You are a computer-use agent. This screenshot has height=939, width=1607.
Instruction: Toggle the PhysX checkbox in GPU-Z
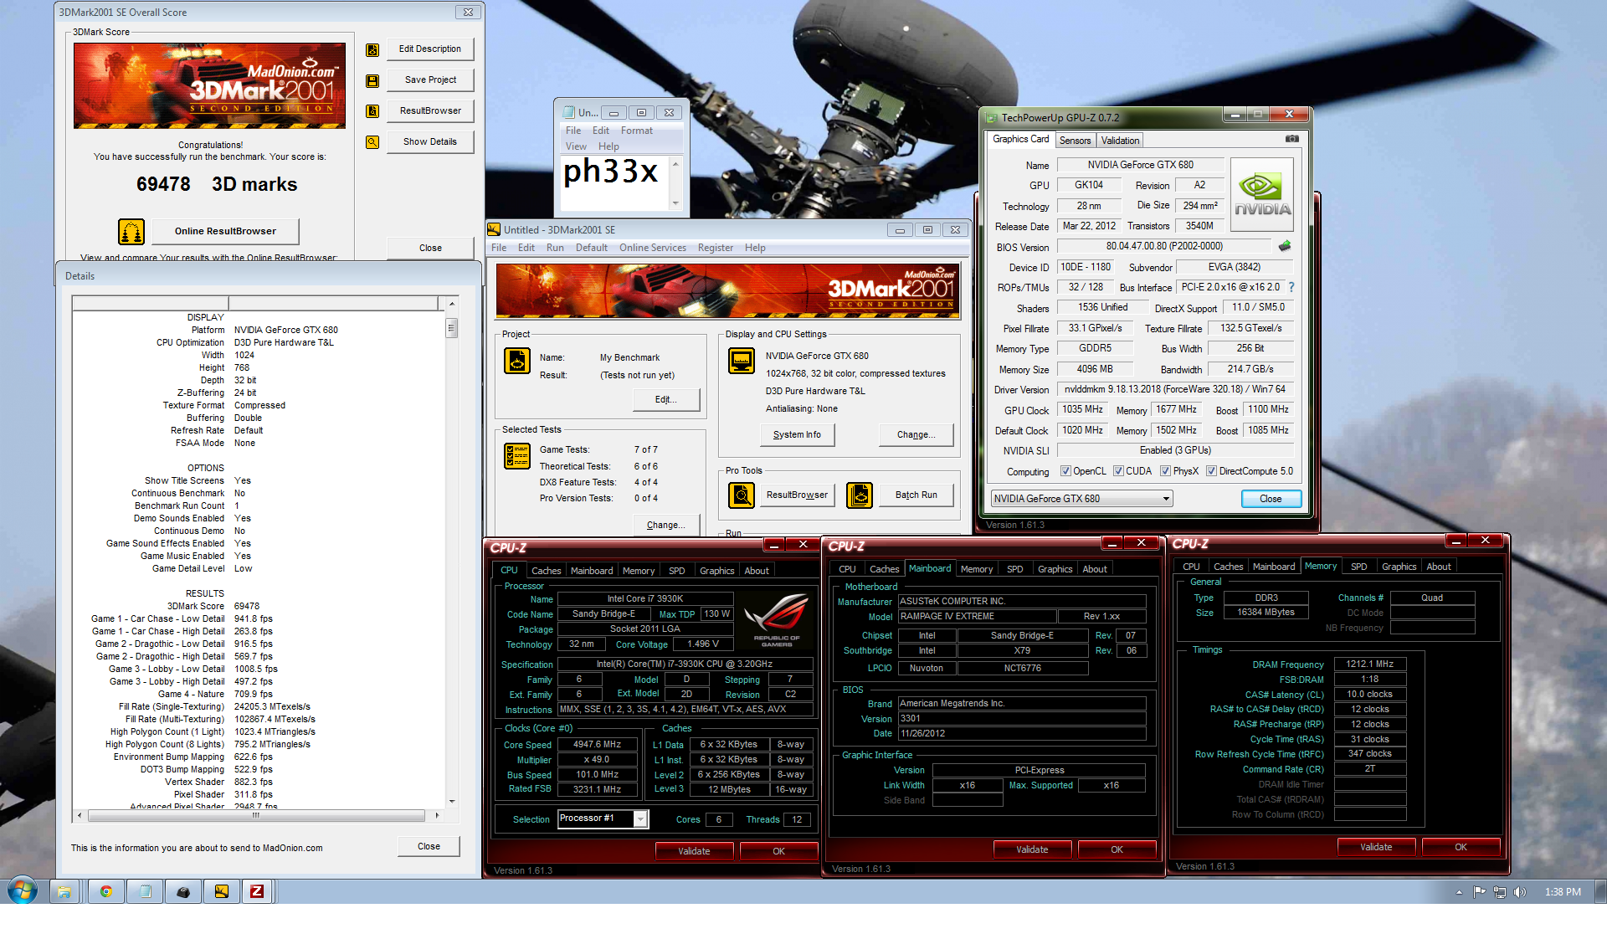(1165, 471)
